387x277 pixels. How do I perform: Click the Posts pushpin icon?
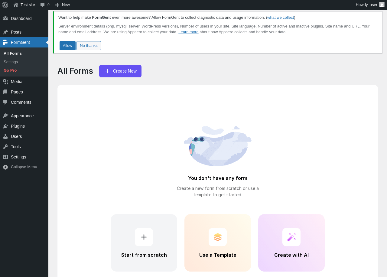[5, 32]
